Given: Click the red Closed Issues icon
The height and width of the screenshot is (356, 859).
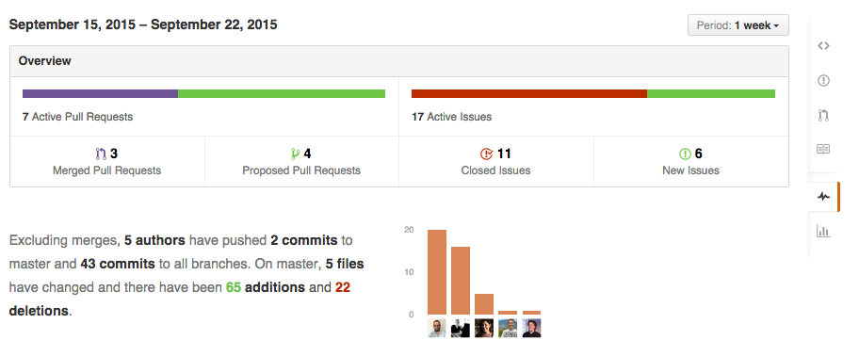Looking at the screenshot, I should tap(486, 154).
